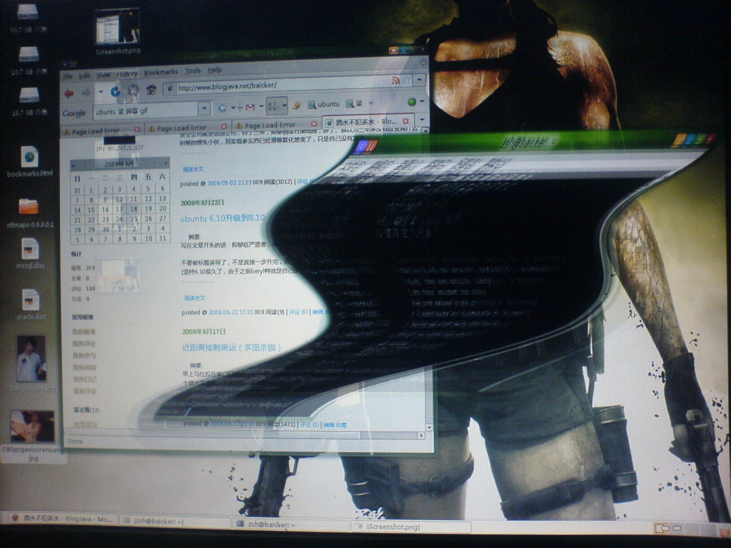Open the 我的随笔 sidebar link
The width and height of the screenshot is (731, 548).
tap(84, 332)
